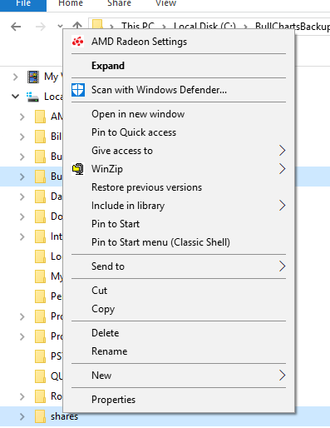Select Restore previous versions
330x428 pixels.
click(179, 187)
